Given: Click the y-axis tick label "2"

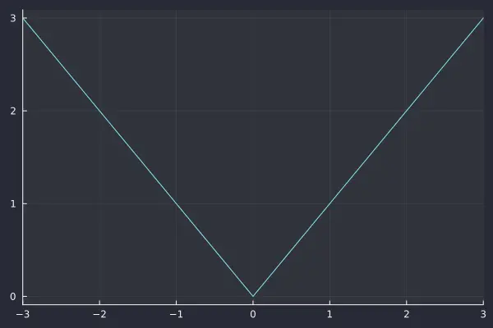Looking at the screenshot, I should [x=12, y=111].
